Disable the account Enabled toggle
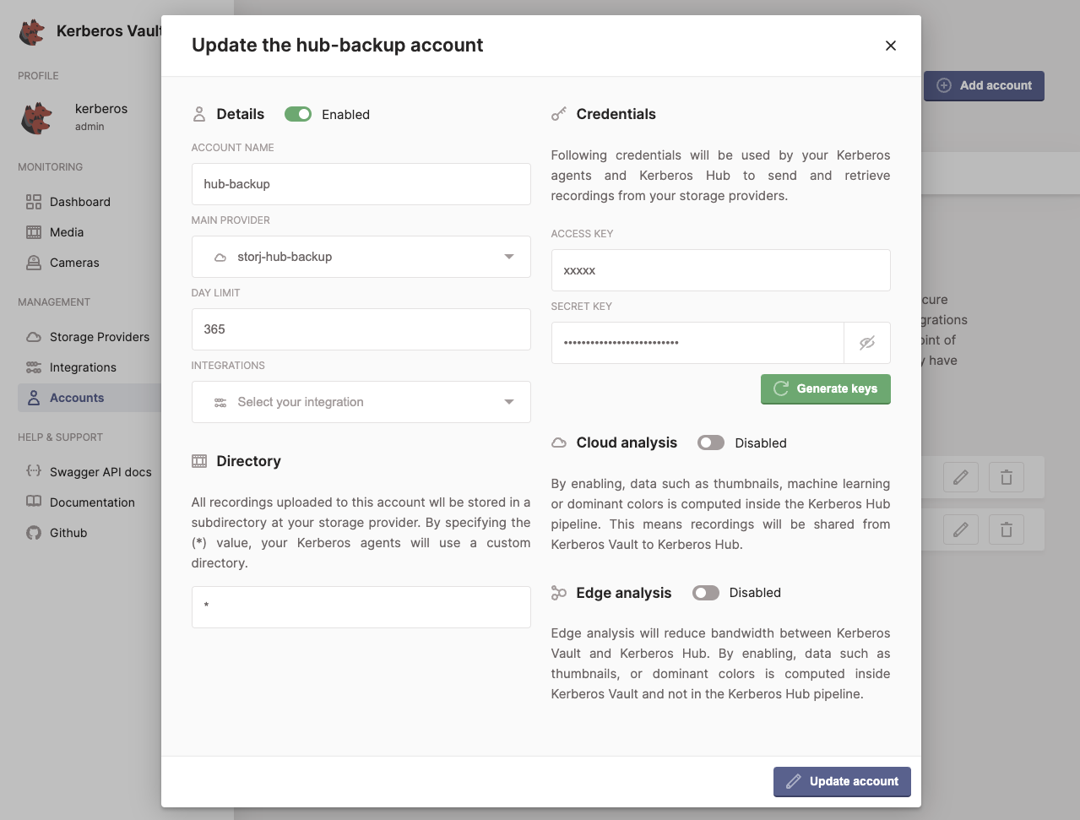The image size is (1080, 820). (x=297, y=113)
